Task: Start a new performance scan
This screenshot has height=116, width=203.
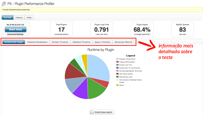Action: coord(15,29)
